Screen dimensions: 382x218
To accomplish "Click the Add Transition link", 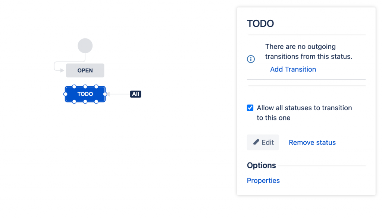I will [x=293, y=69].
